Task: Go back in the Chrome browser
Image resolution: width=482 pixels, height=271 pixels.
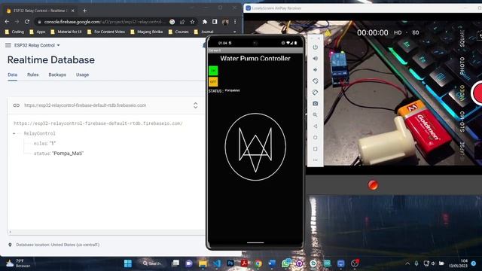Action: [7, 22]
